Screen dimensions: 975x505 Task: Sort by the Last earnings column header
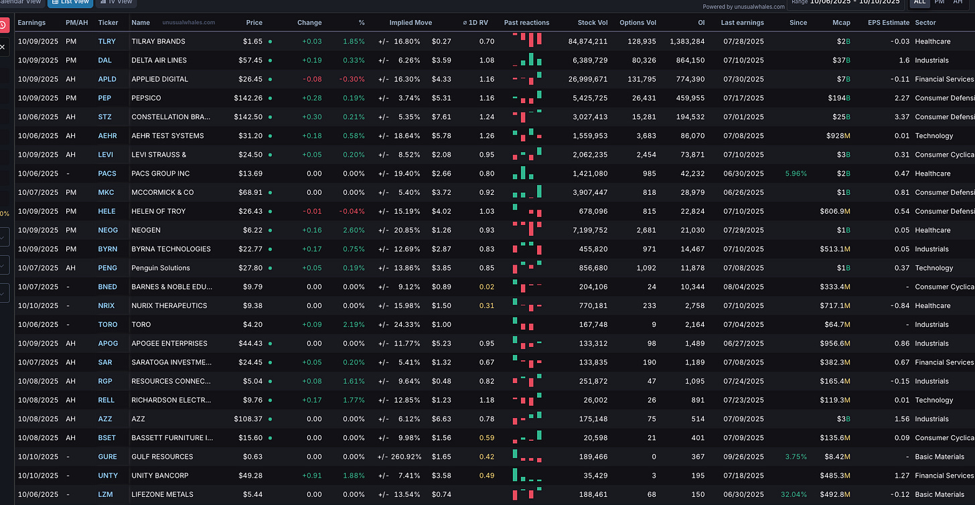742,23
